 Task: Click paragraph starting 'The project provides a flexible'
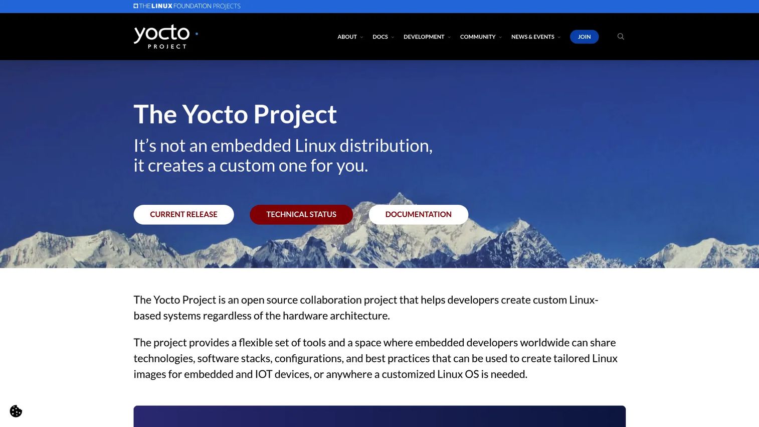375,358
